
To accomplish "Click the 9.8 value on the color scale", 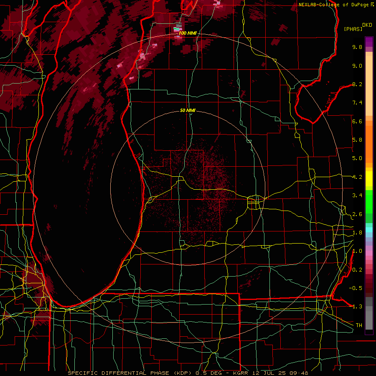I will (x=357, y=47).
